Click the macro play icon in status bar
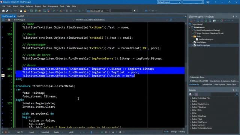Viewport: 240px width, 135px height. pos(3,132)
